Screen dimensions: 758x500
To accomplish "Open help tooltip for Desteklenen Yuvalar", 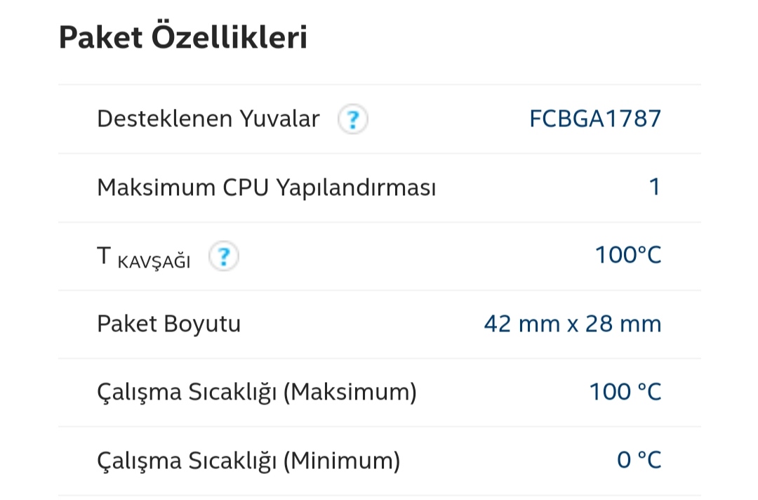I will coord(353,119).
